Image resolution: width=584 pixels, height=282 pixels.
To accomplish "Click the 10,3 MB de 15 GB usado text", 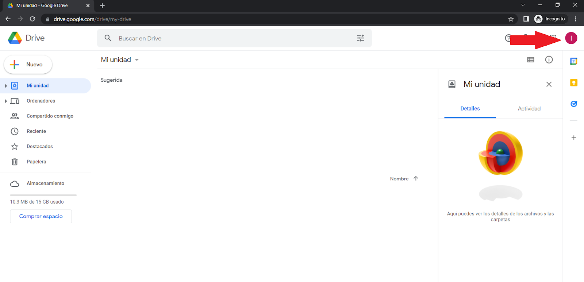I will [37, 202].
